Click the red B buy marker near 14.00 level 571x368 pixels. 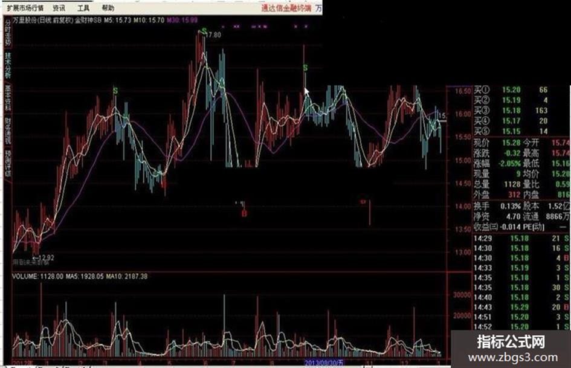click(x=244, y=213)
